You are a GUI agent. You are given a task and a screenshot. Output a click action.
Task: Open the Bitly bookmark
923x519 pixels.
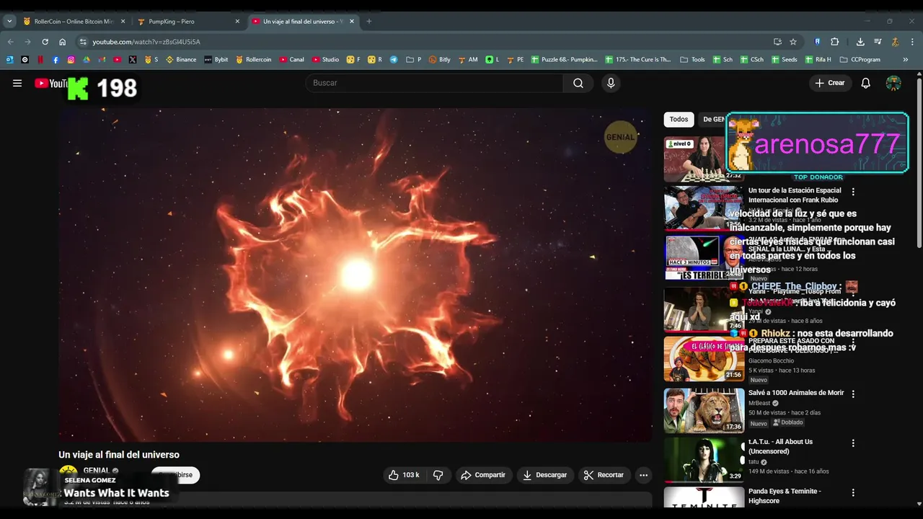pos(439,60)
